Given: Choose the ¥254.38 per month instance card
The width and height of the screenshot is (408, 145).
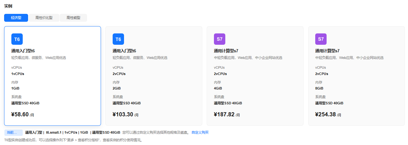Looking at the screenshot, I should pos(356,76).
